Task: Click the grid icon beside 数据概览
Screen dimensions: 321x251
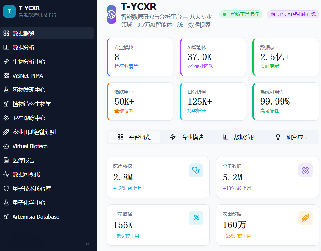Action: click(6, 33)
